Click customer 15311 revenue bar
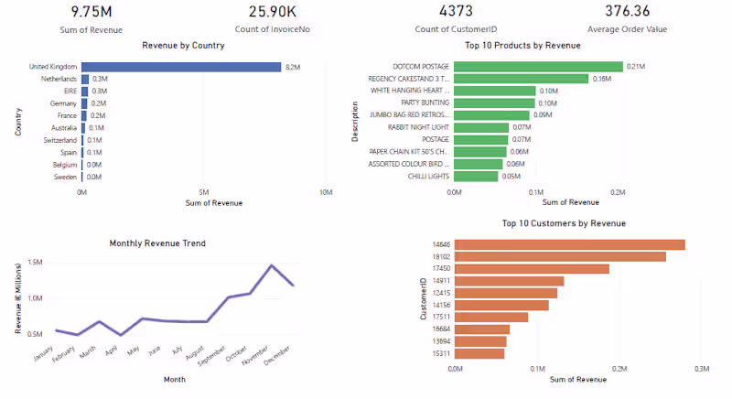Viewport: 732px width, 399px height. pos(479,354)
